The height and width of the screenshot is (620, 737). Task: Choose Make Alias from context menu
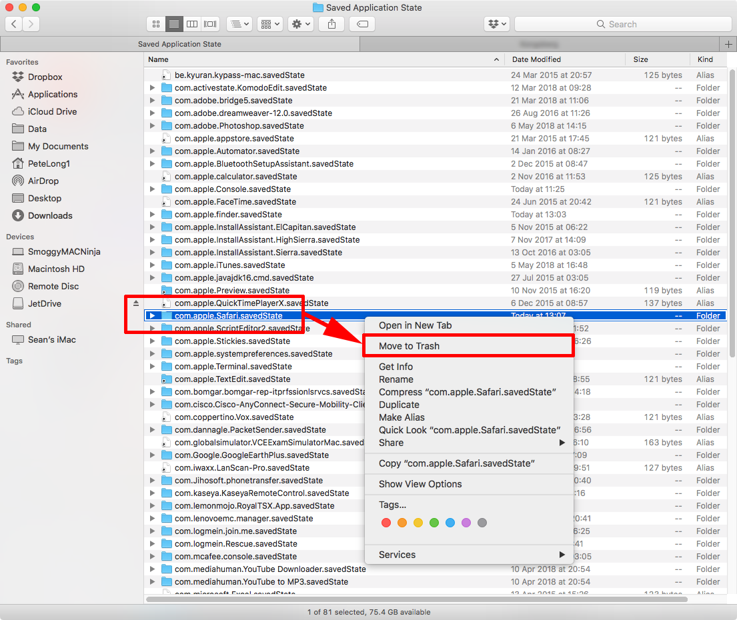coord(469,417)
